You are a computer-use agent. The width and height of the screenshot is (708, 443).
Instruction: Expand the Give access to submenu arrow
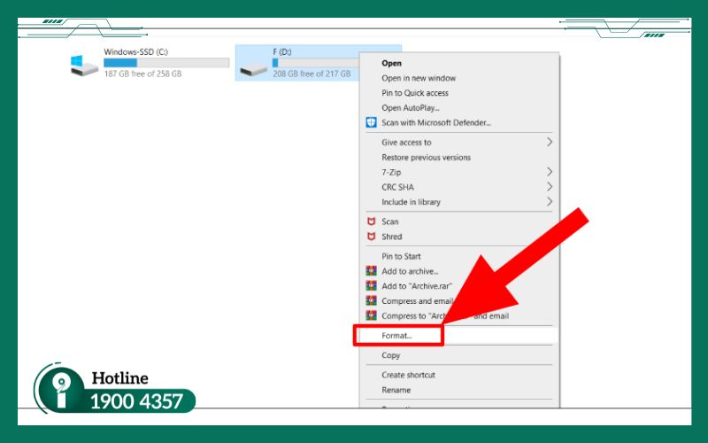550,142
